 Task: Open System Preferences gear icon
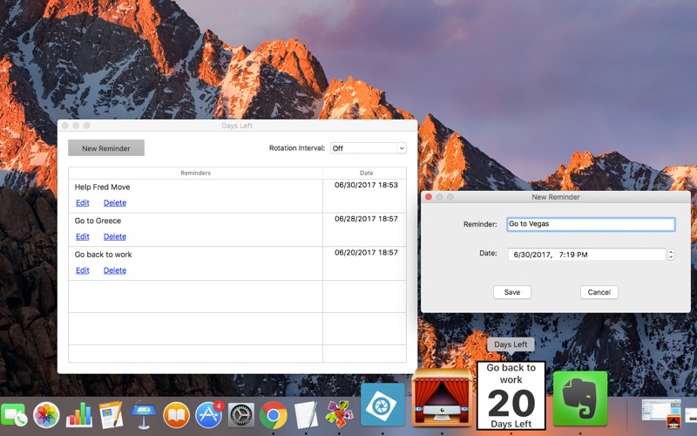pyautogui.click(x=241, y=415)
